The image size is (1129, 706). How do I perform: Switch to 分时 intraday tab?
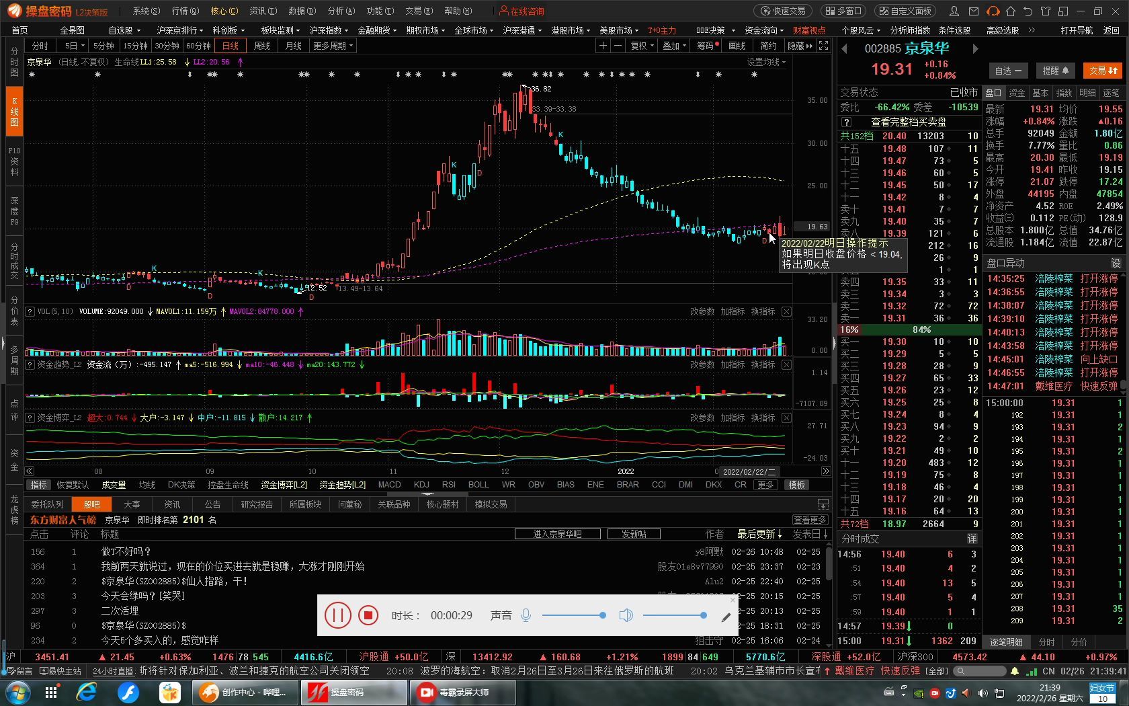[x=40, y=46]
